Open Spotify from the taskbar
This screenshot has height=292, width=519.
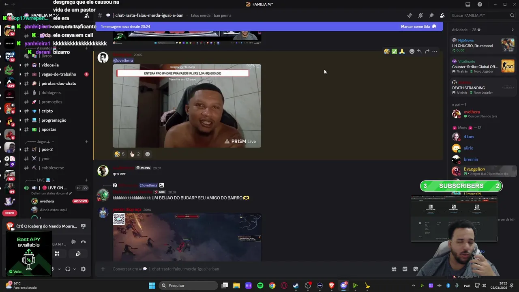click(260, 286)
